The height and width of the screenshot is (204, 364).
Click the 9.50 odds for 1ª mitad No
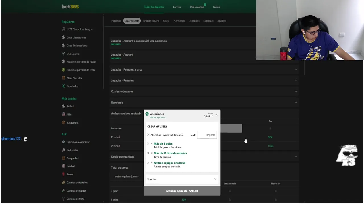coord(270,137)
